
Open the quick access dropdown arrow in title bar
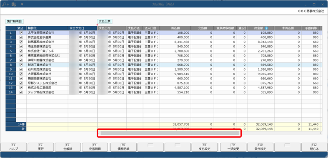(22, 4)
